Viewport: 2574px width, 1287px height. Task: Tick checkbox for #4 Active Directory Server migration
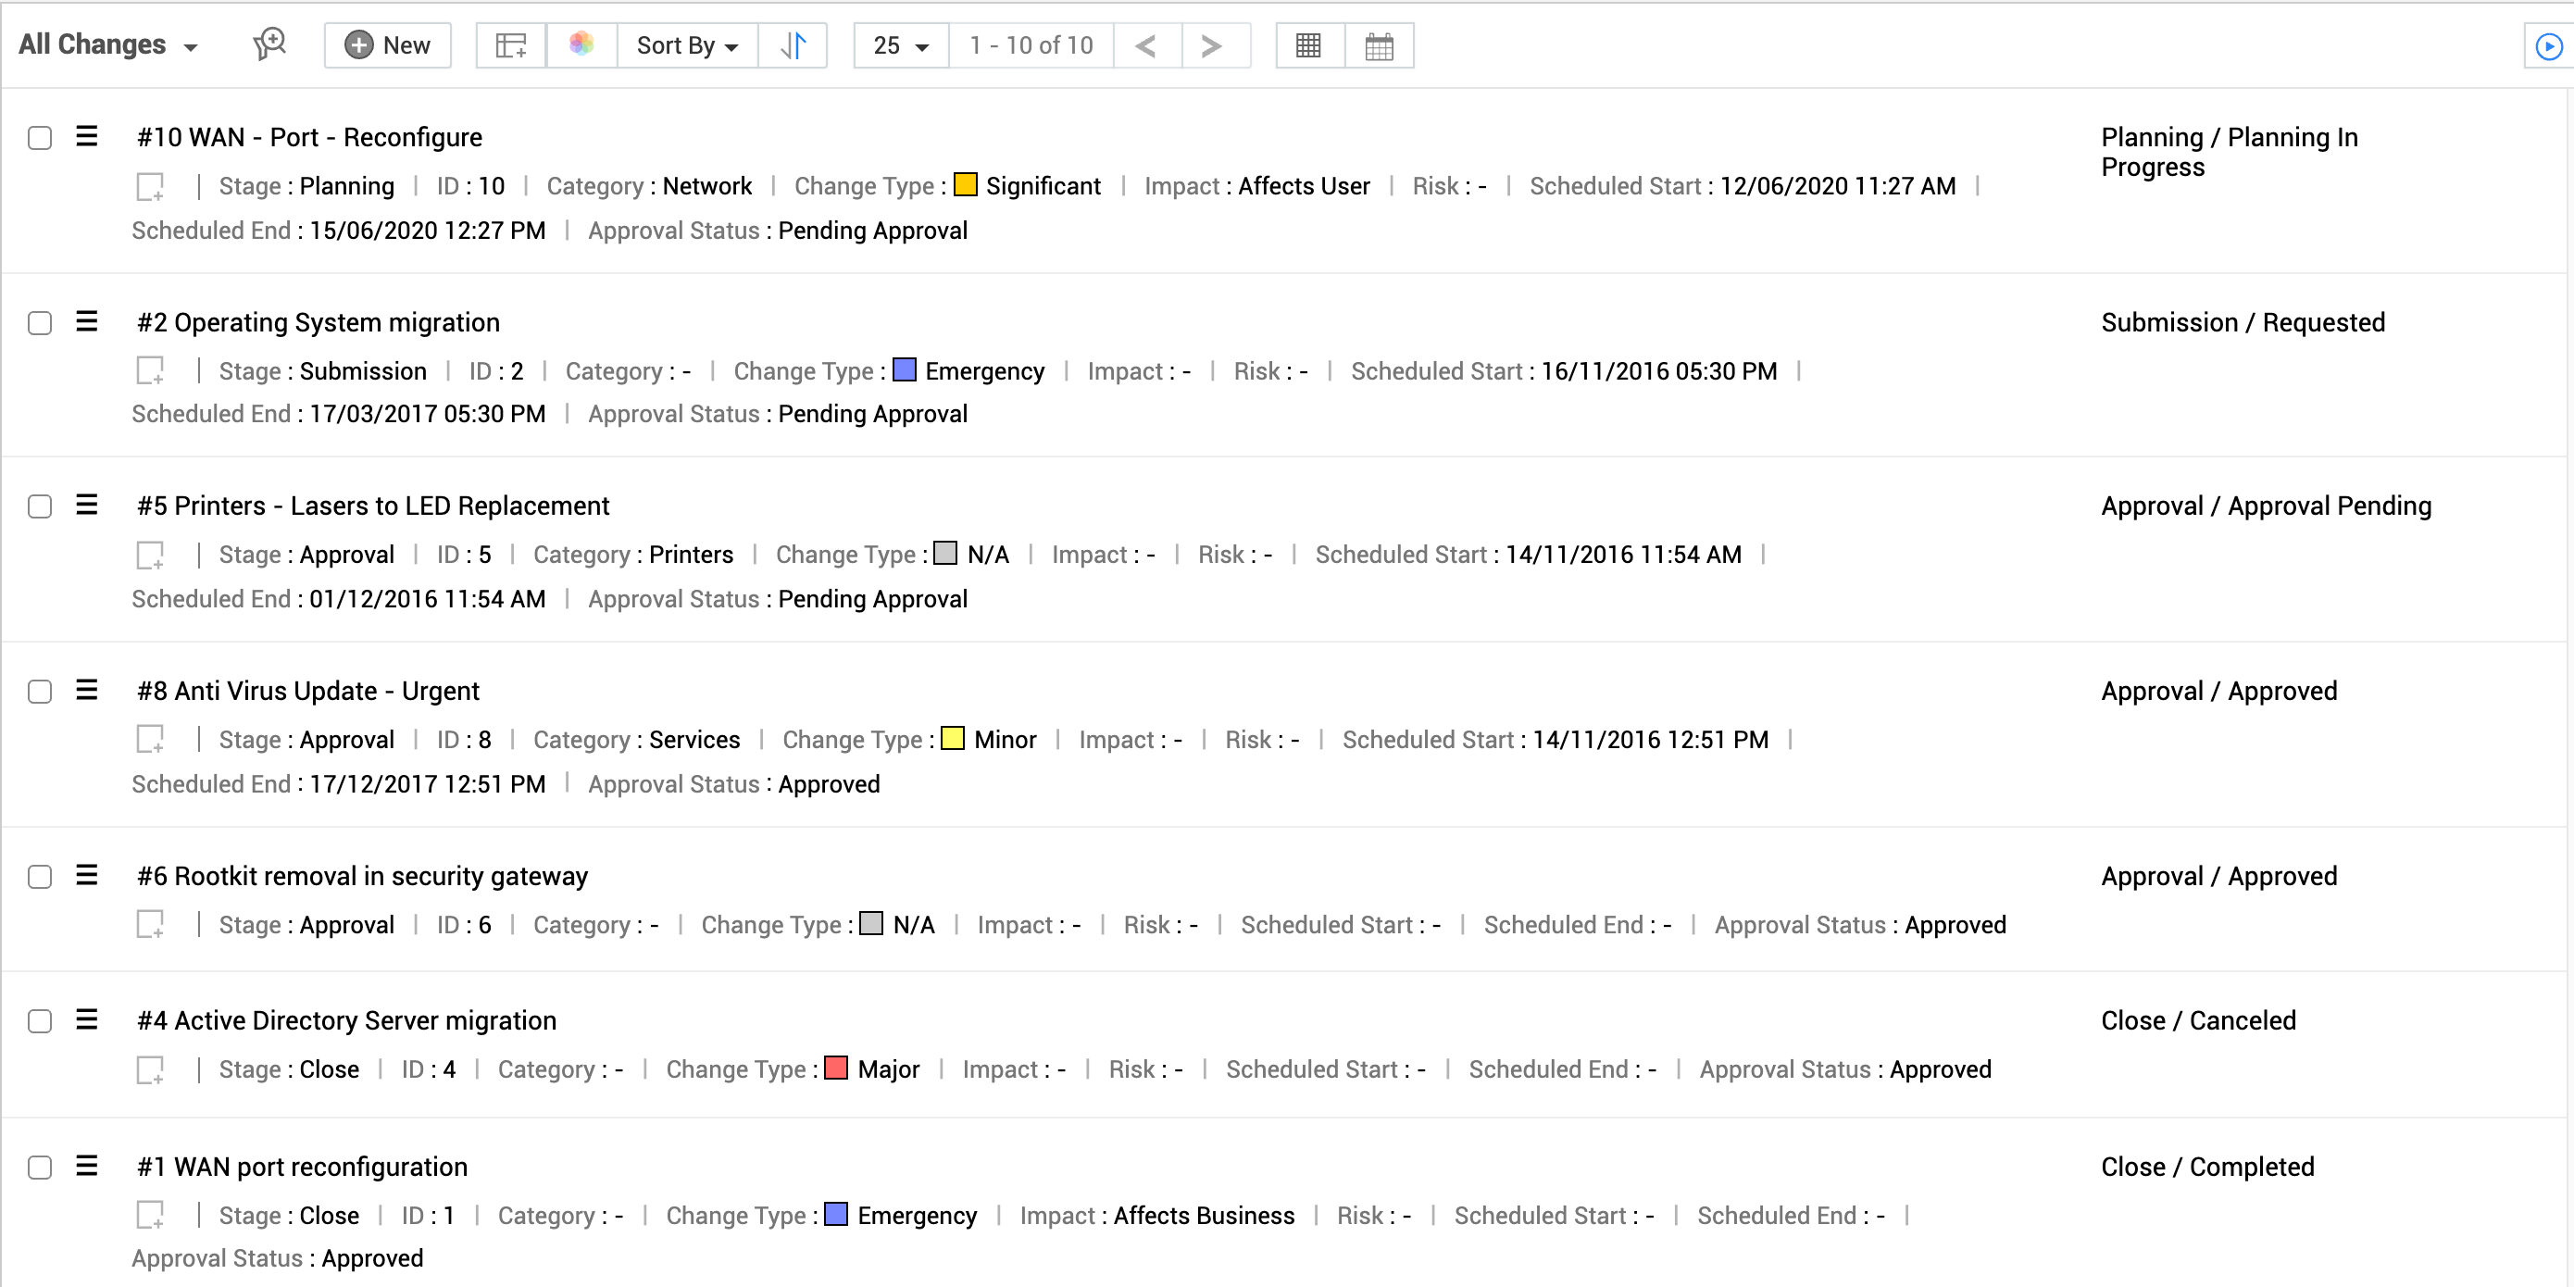click(40, 1021)
